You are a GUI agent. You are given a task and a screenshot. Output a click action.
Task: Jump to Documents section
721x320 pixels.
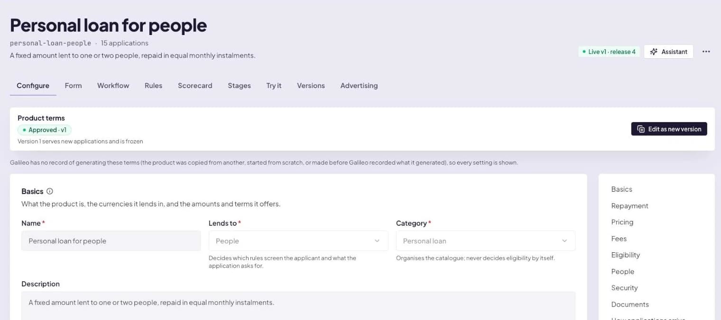630,304
